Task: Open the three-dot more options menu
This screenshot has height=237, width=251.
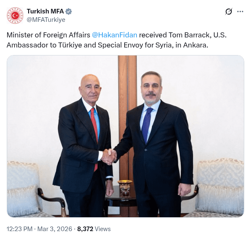Action: 240,11
